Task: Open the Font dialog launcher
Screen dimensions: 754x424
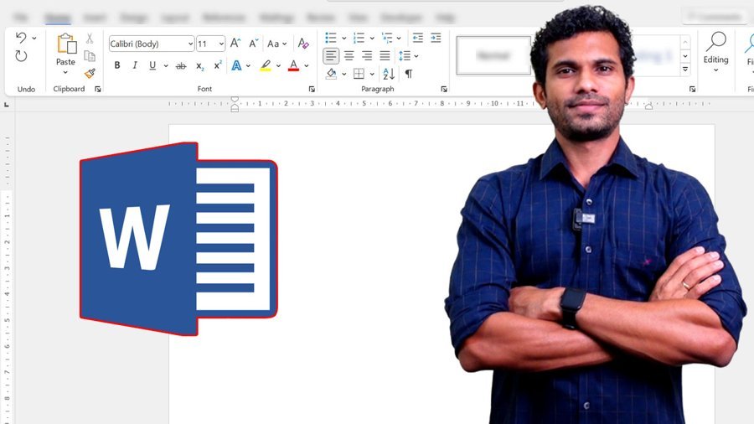Action: pyautogui.click(x=312, y=89)
